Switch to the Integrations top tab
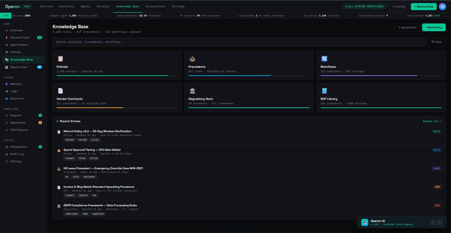The image size is (451, 233). (x=155, y=6)
